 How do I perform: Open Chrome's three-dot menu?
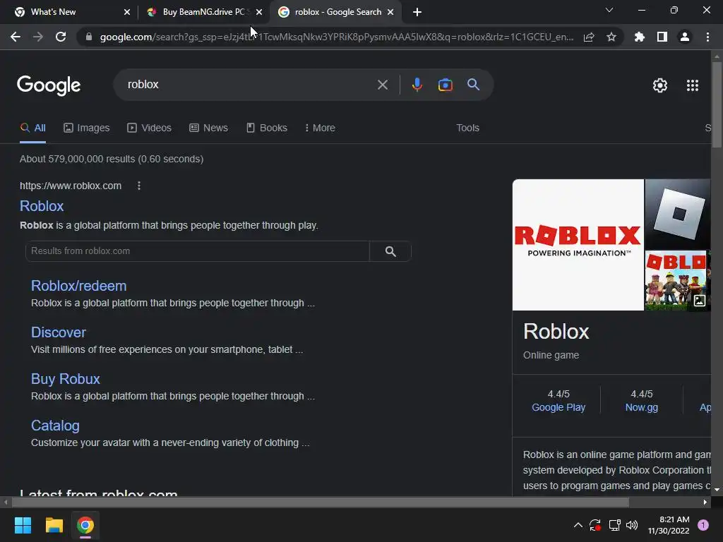pos(707,37)
